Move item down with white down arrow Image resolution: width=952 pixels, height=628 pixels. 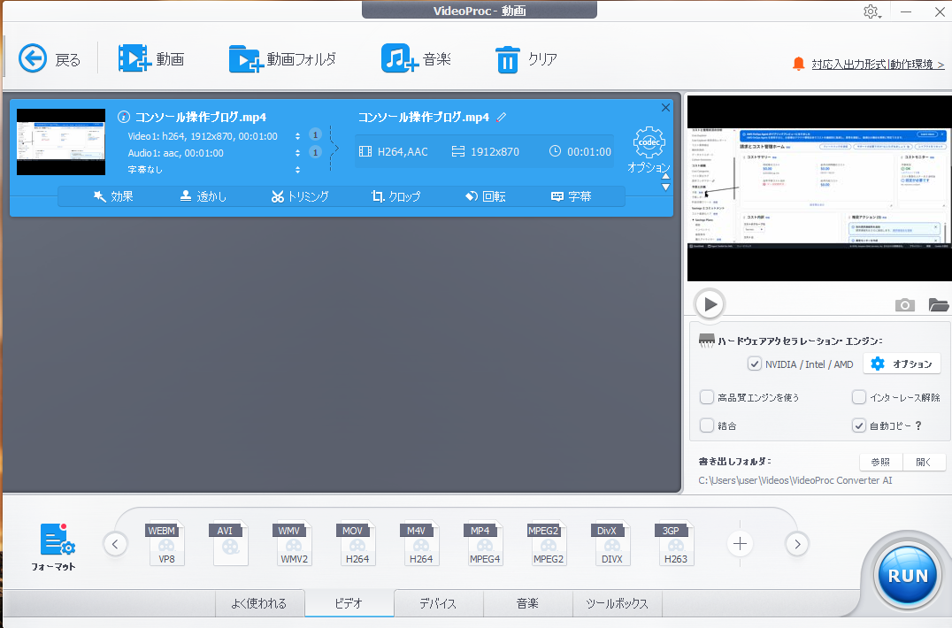coord(666,188)
